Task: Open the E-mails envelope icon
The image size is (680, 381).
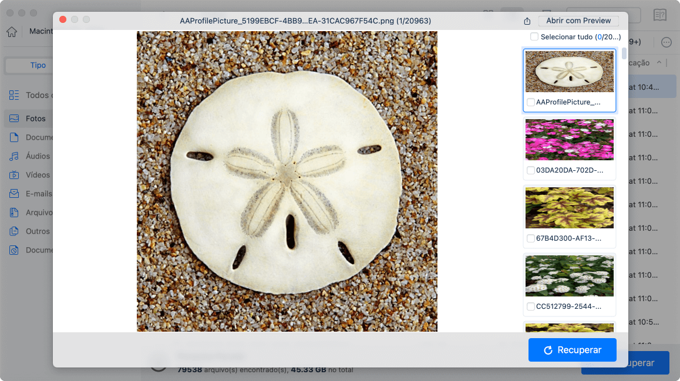Action: pyautogui.click(x=14, y=194)
